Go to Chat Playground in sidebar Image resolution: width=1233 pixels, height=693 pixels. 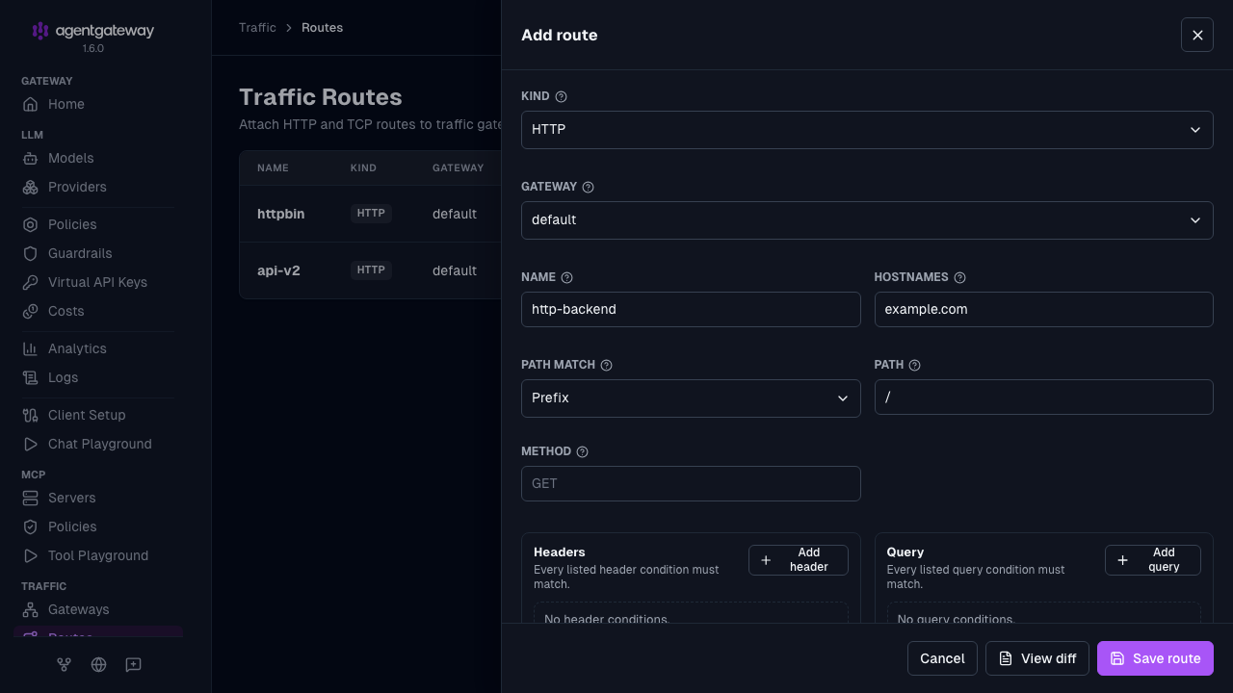(97, 444)
